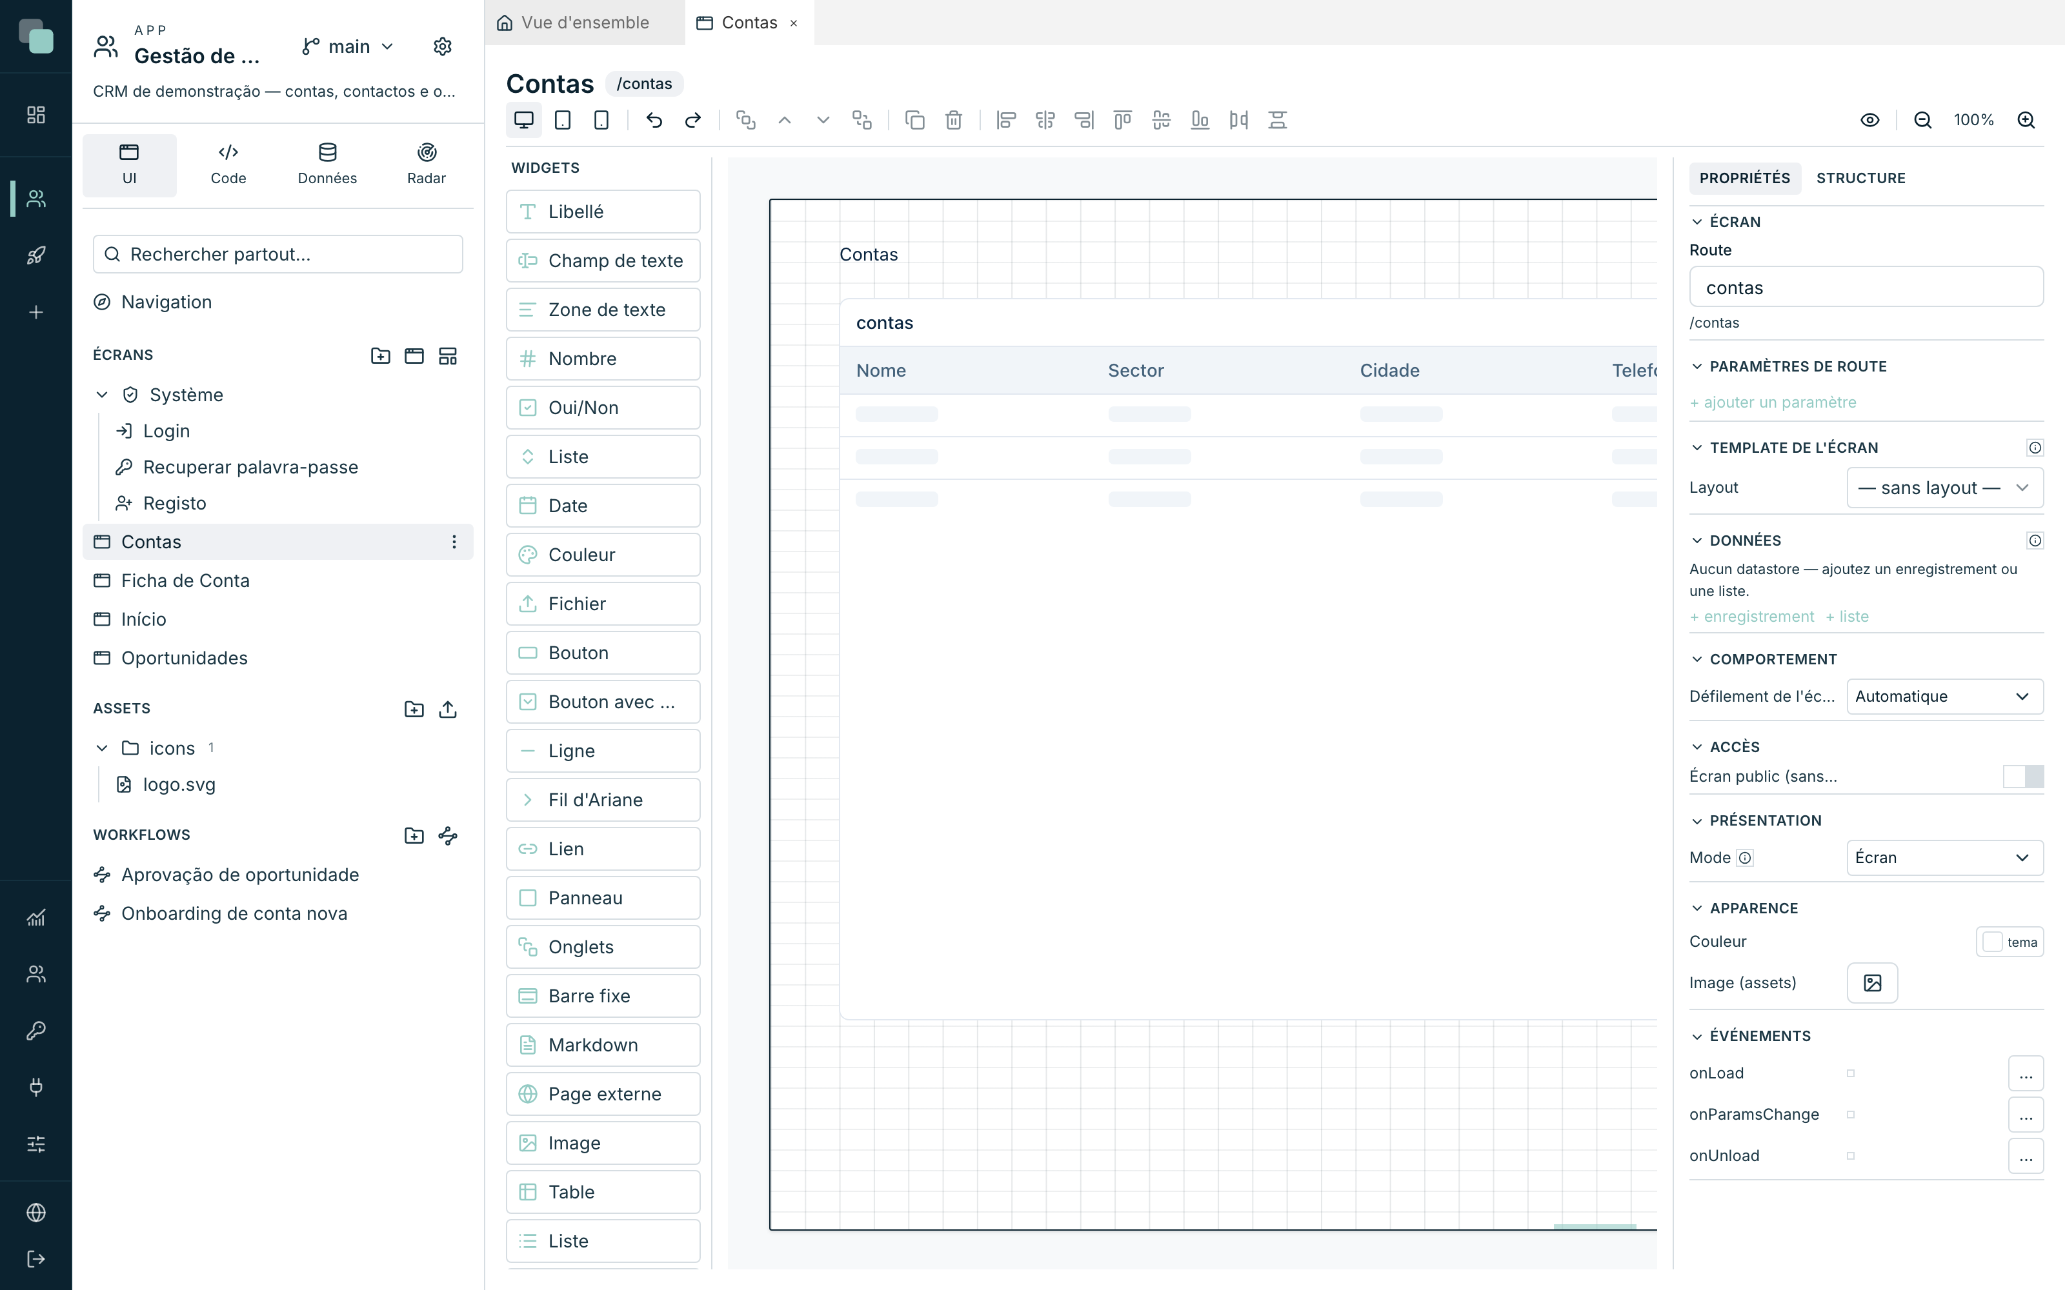Open Contas screen three-dot menu

point(454,542)
